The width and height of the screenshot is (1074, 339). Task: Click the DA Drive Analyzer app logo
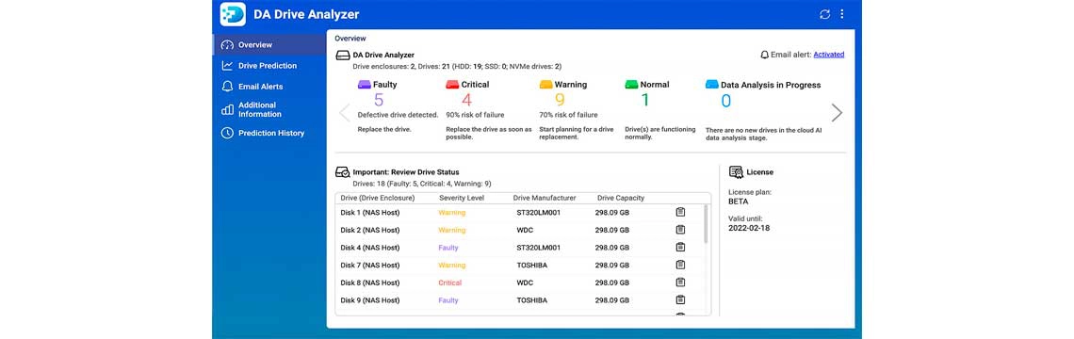[x=233, y=14]
